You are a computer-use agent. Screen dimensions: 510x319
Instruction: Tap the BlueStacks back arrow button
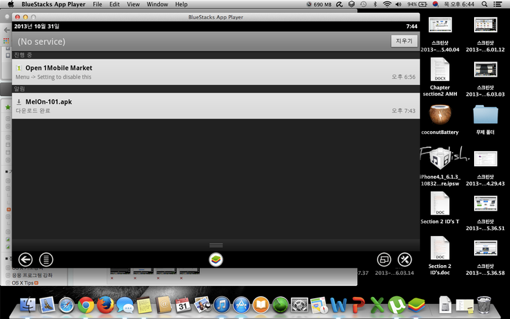pos(25,260)
